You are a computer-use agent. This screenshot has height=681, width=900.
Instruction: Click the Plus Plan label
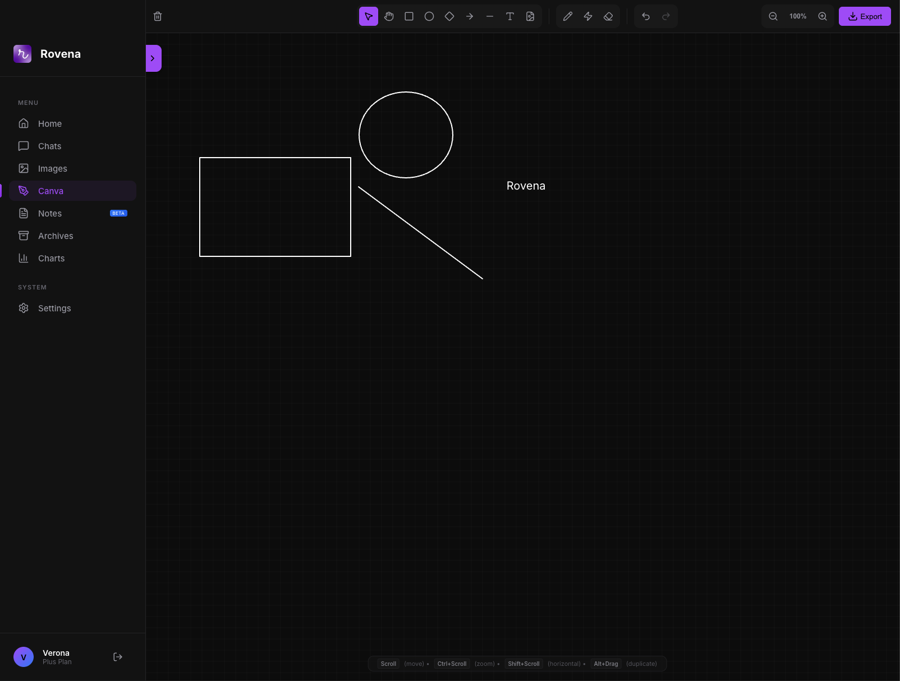[57, 662]
